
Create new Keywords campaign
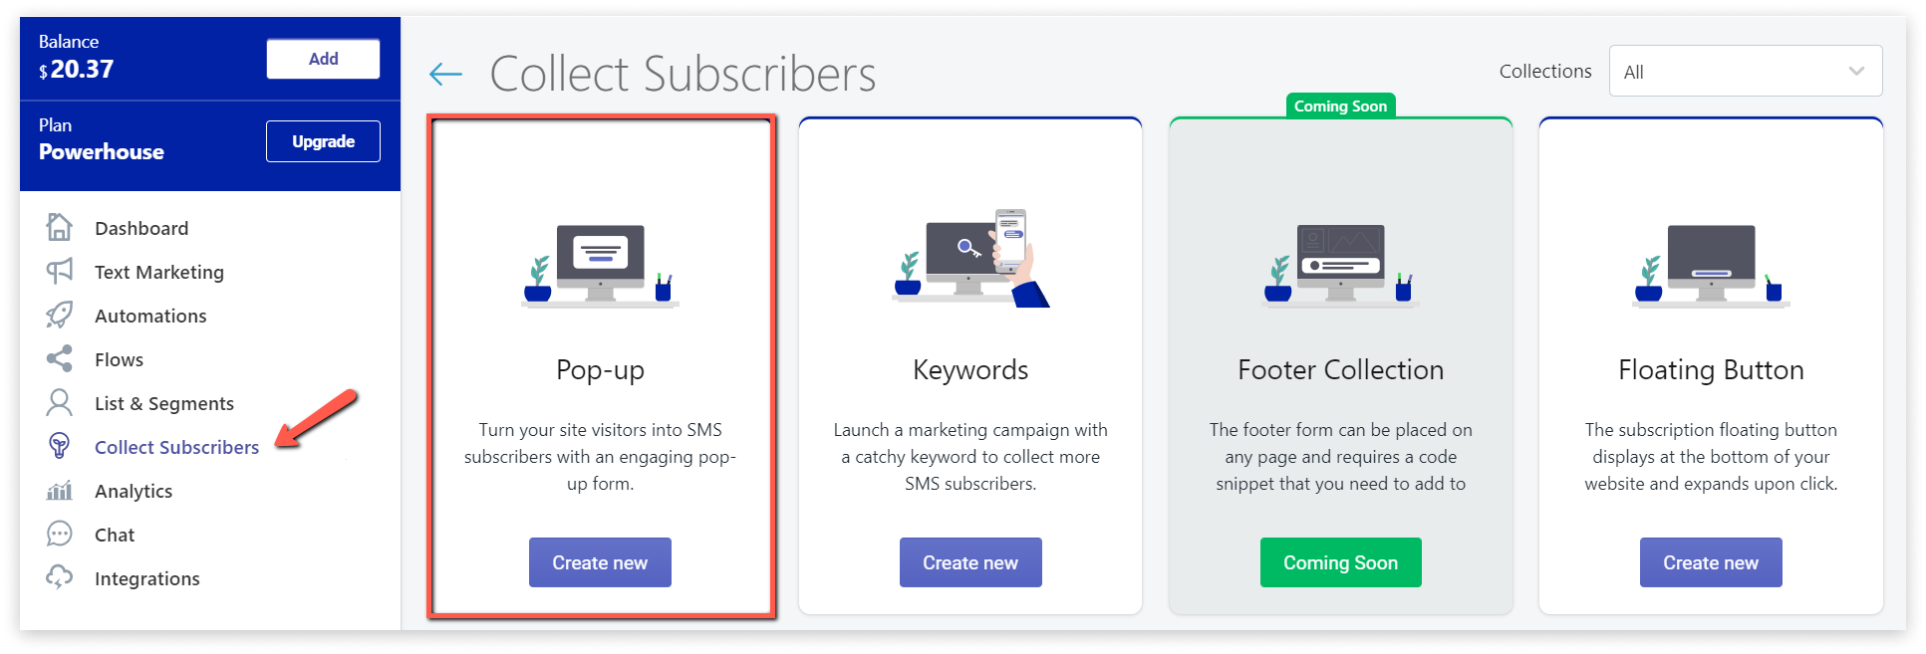click(970, 562)
